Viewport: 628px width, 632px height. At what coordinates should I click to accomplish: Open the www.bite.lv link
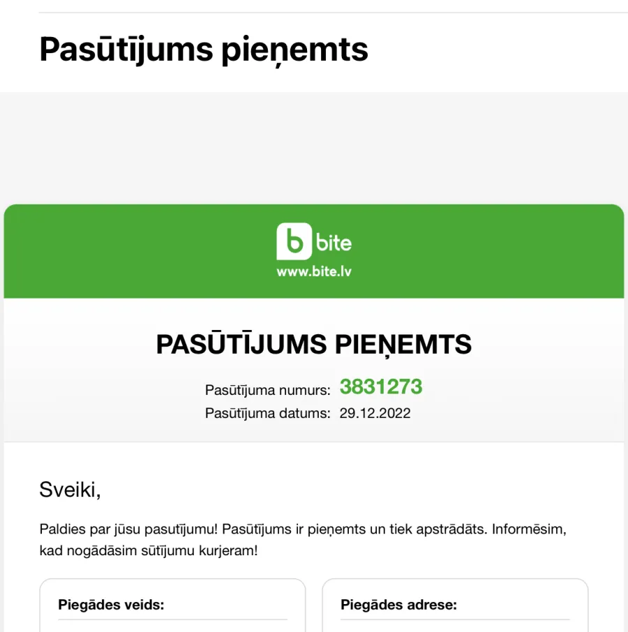pyautogui.click(x=314, y=271)
